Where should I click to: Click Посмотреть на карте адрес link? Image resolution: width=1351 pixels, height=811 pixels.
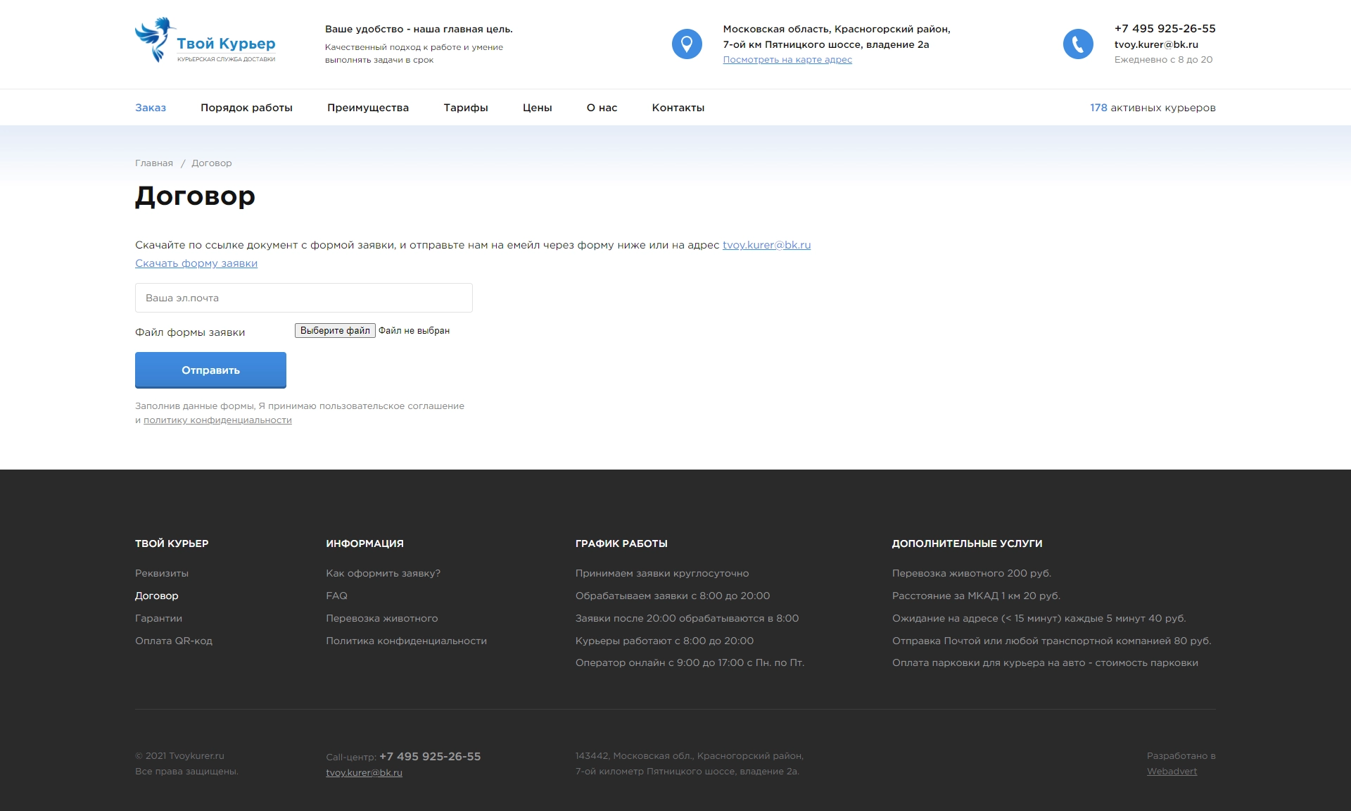click(787, 60)
